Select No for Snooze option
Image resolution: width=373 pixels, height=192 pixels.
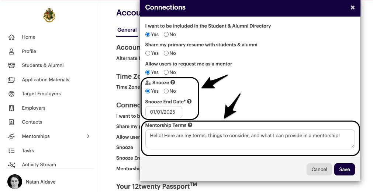(166, 91)
